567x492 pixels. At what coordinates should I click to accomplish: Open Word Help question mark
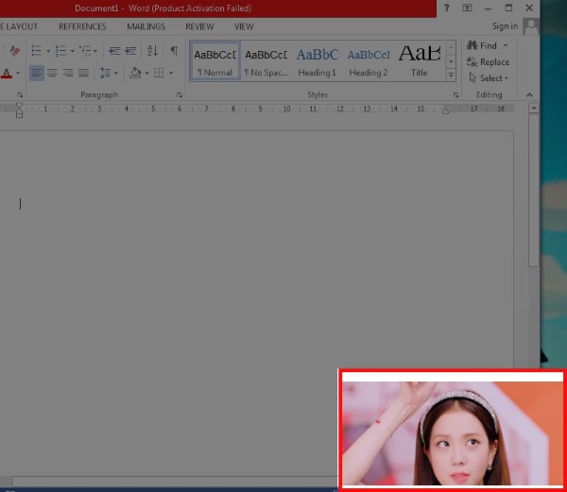click(x=446, y=8)
